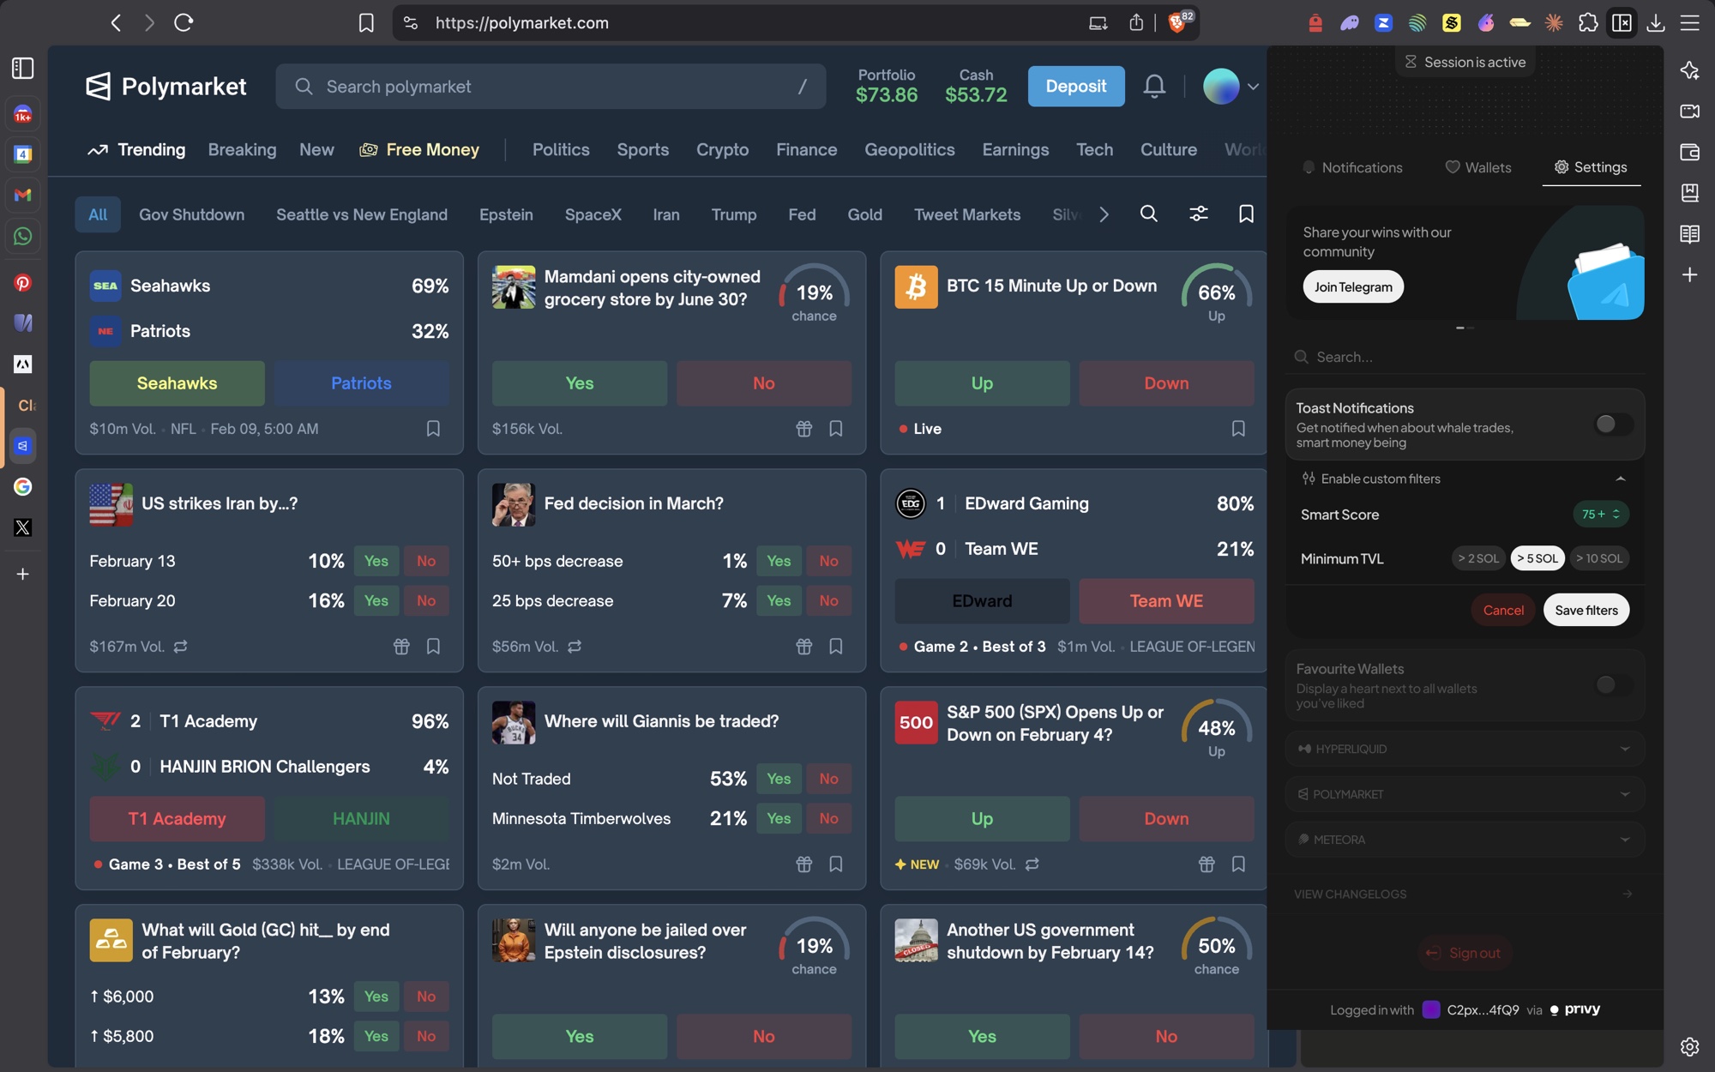Switch to the Wallets tab
1715x1072 pixels.
(x=1478, y=167)
